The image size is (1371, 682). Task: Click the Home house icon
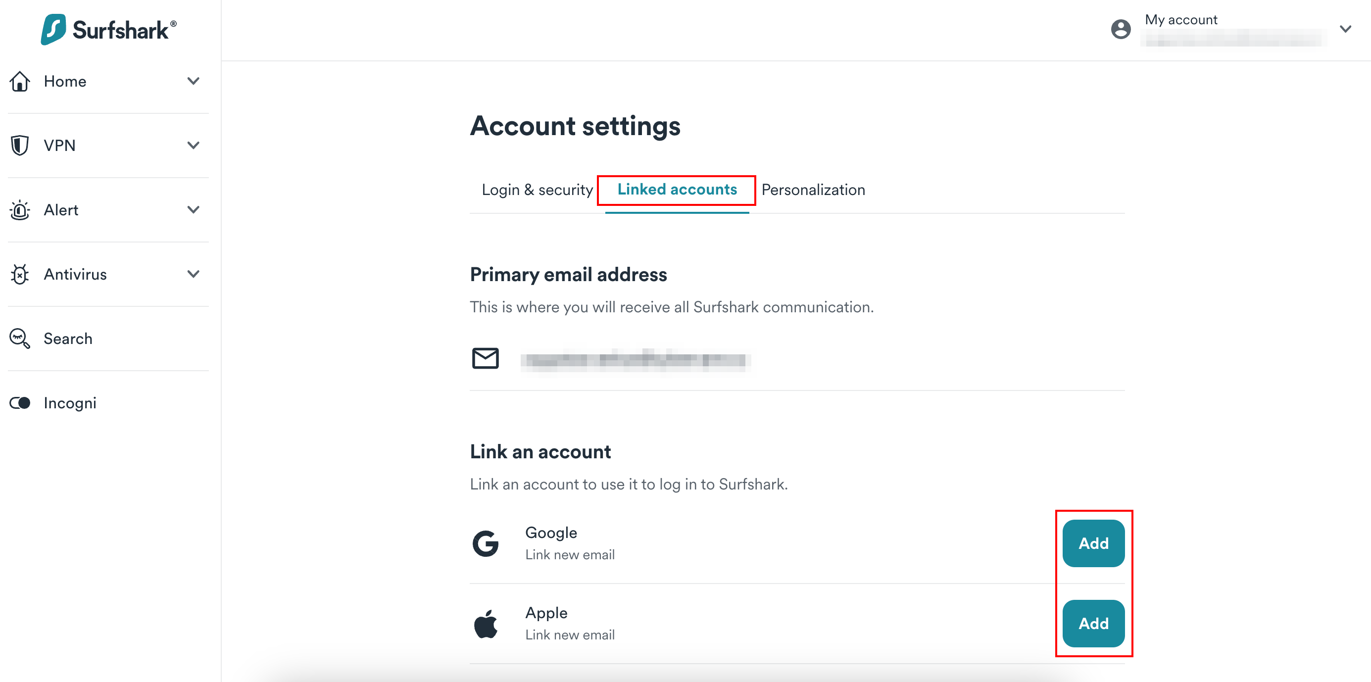[20, 82]
